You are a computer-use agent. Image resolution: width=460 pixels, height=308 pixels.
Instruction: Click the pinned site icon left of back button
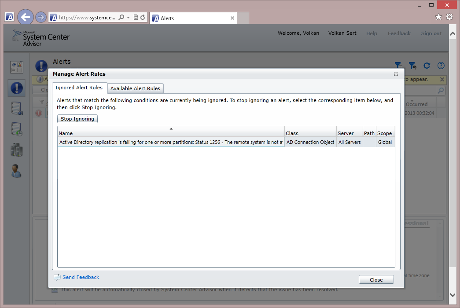[x=9, y=17]
